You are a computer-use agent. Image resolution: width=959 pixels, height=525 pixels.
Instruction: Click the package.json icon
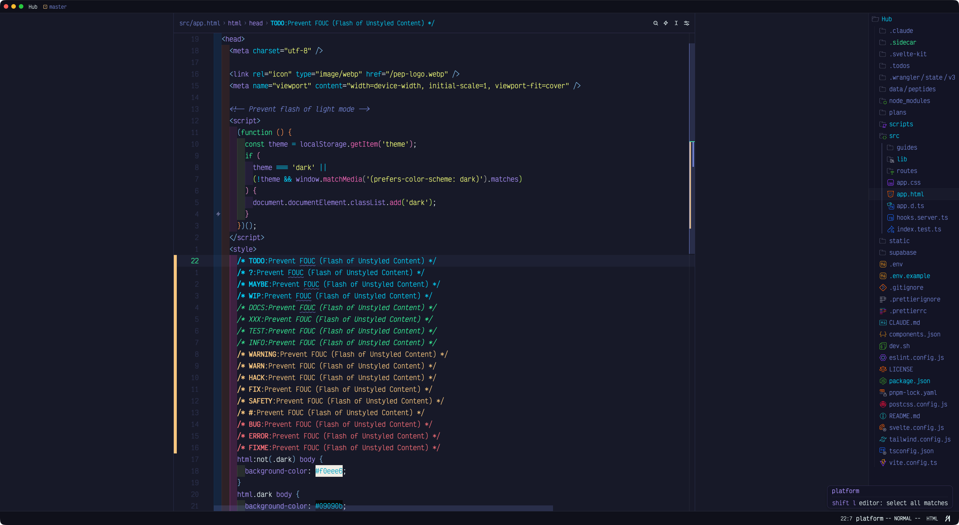pos(883,381)
